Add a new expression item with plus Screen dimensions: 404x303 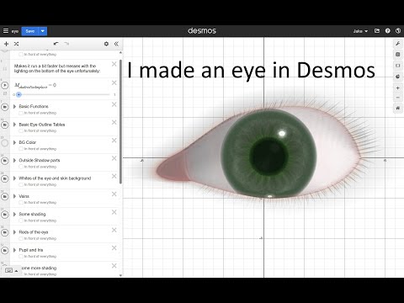pyautogui.click(x=6, y=44)
